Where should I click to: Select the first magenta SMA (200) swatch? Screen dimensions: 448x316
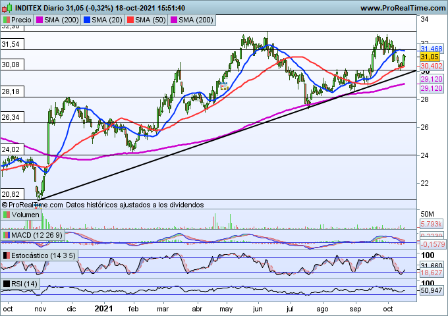pos(40,20)
